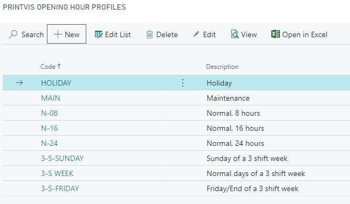Open the N-16 code link
The width and height of the screenshot is (350, 204).
[49, 128]
